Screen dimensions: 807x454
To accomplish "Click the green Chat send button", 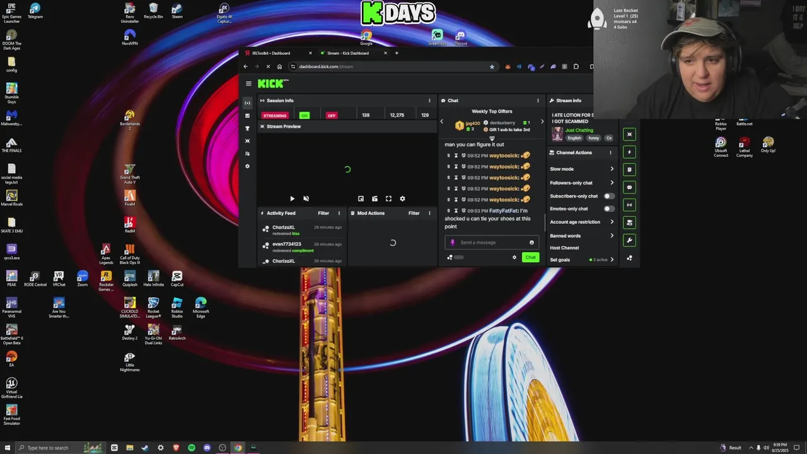I will 530,257.
